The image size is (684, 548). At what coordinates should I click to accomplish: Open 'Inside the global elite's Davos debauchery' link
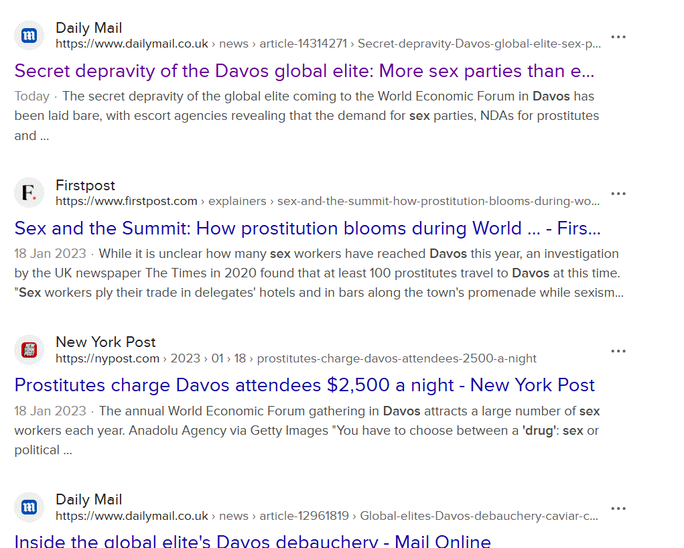coord(253,541)
